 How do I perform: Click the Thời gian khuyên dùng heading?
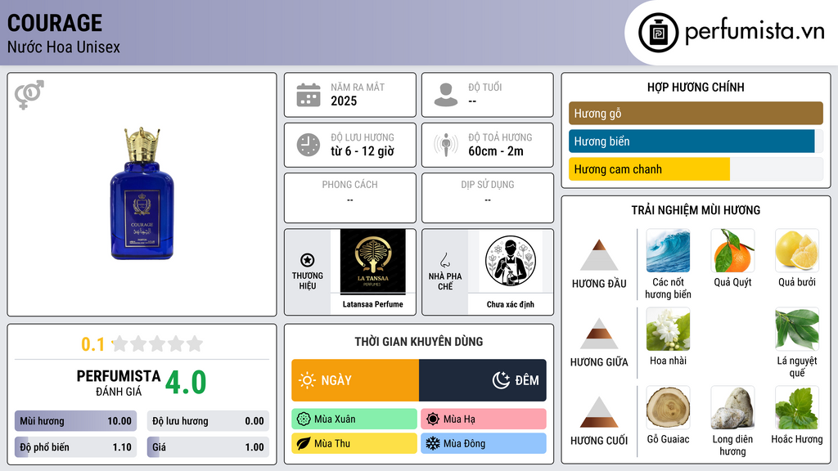point(419,342)
